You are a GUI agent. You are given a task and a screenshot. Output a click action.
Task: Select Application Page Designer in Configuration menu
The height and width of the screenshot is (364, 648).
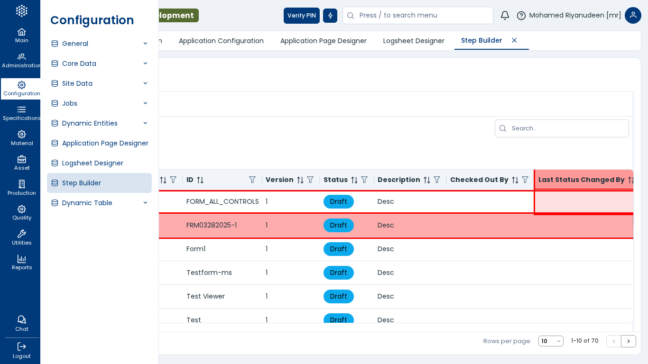[105, 143]
